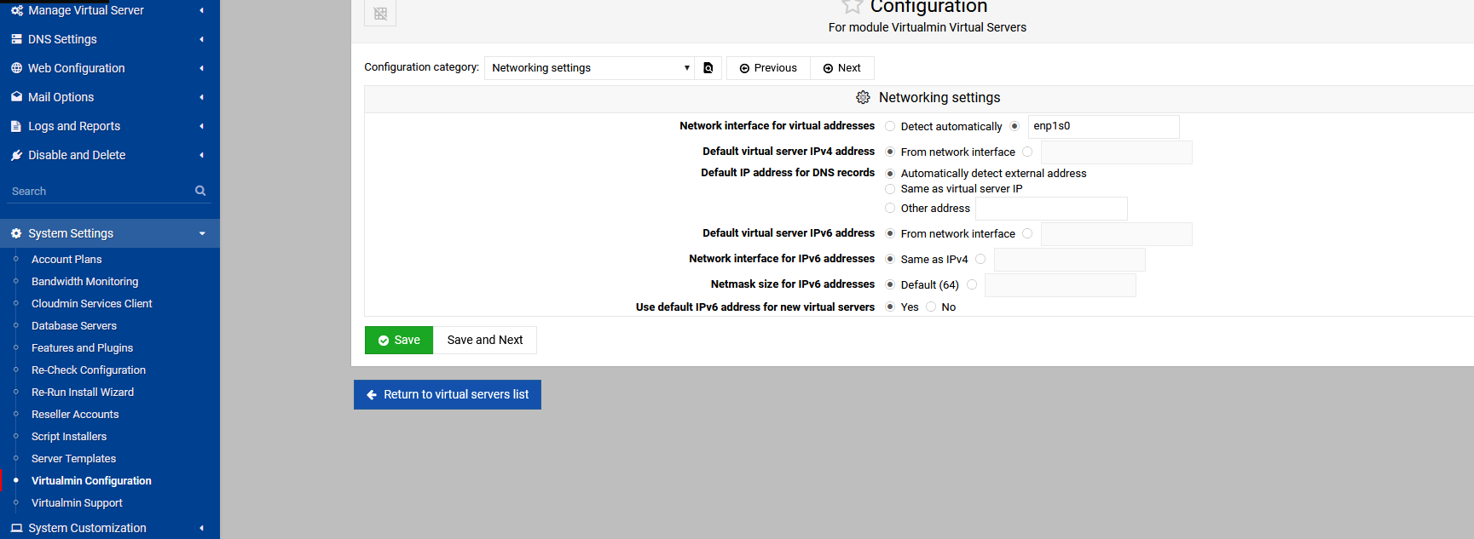Screen dimensions: 1474x539
Task: Open Virtualmin Support page
Action: point(77,503)
